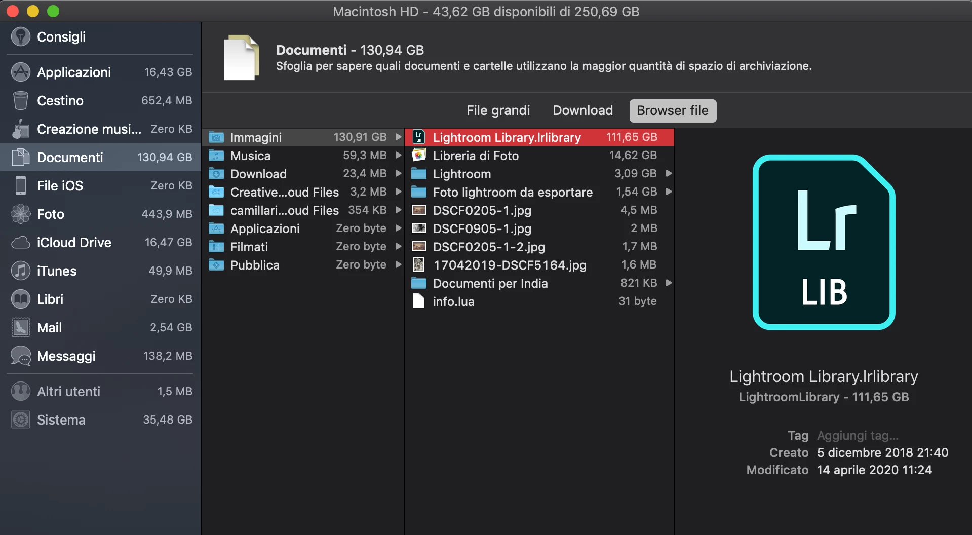The height and width of the screenshot is (535, 972).
Task: Click the Cestino trash can icon
Action: (20, 100)
